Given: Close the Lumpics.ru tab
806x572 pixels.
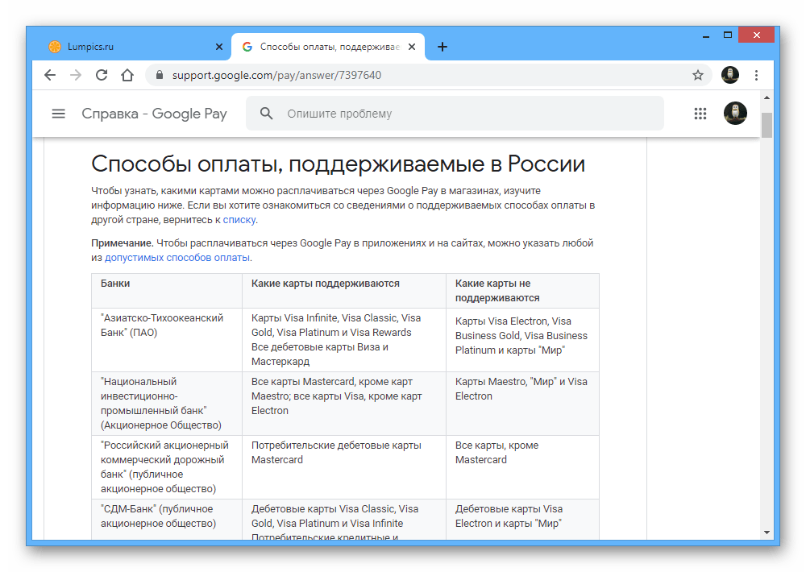Looking at the screenshot, I should [219, 47].
